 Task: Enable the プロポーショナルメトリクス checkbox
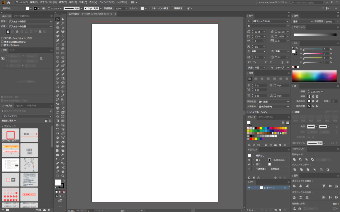3,38
